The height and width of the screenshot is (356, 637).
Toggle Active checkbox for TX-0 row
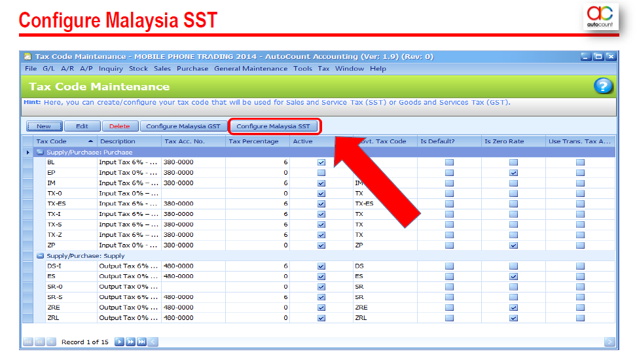pyautogui.click(x=321, y=193)
